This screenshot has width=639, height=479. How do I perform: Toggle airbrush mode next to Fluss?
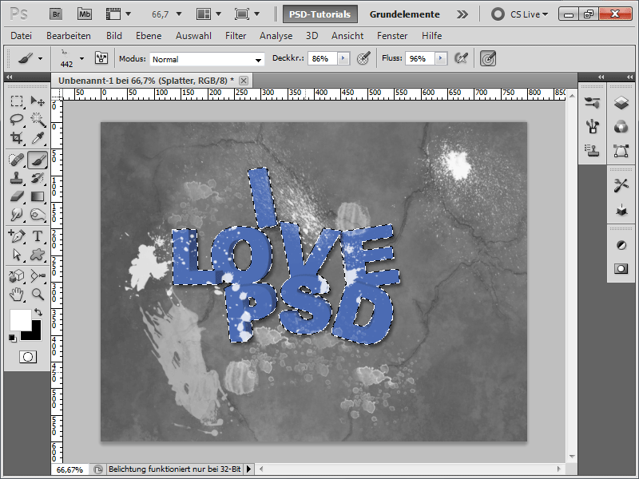coord(461,58)
